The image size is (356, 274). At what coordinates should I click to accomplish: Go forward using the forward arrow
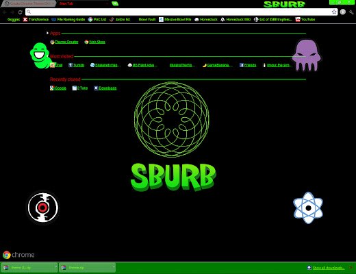point(12,12)
